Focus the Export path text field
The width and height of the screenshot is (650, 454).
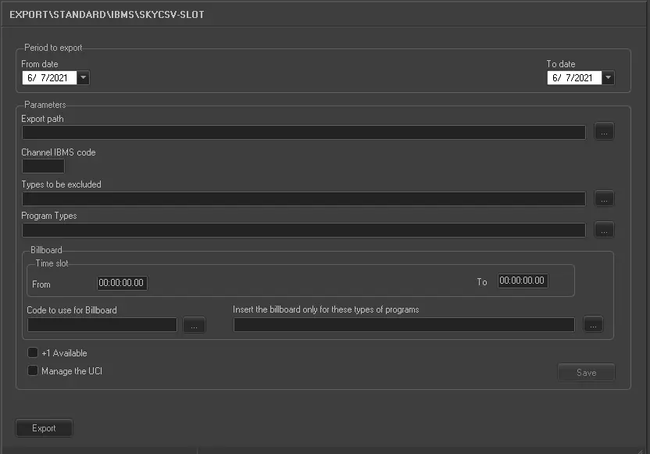coord(303,133)
